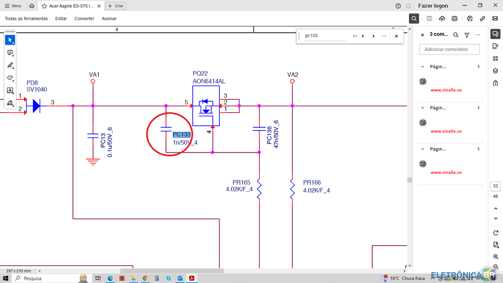Choose the highlighter pen tool
The width and height of the screenshot is (503, 283).
click(x=10, y=65)
